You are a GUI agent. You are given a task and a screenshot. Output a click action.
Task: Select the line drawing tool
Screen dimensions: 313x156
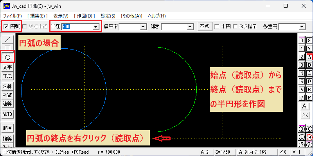coord(7,40)
